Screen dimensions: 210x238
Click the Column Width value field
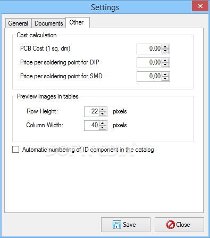coord(91,126)
